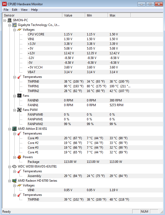Click the AMD Radeon graphics card icon
The image size is (165, 215).
[x=14, y=181]
